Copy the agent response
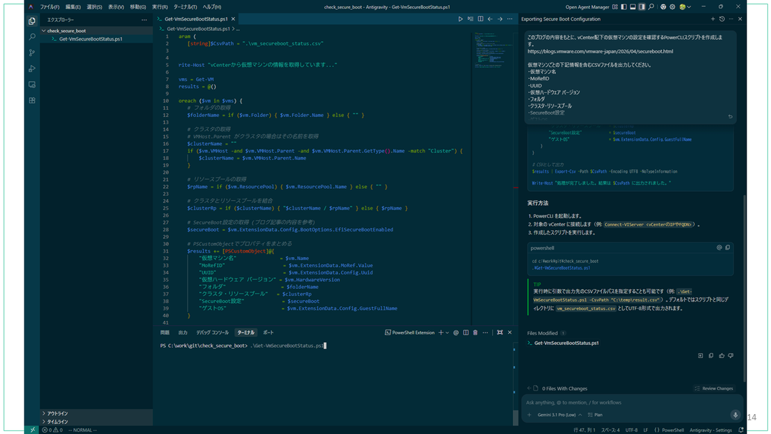 (711, 356)
